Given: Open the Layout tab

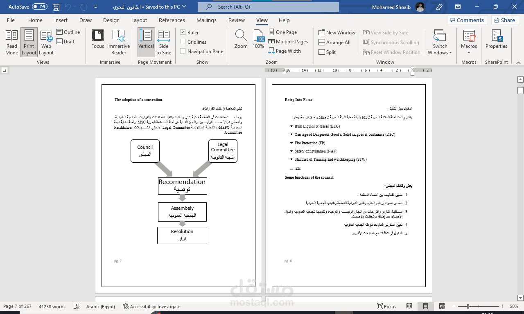Looking at the screenshot, I should point(139,20).
